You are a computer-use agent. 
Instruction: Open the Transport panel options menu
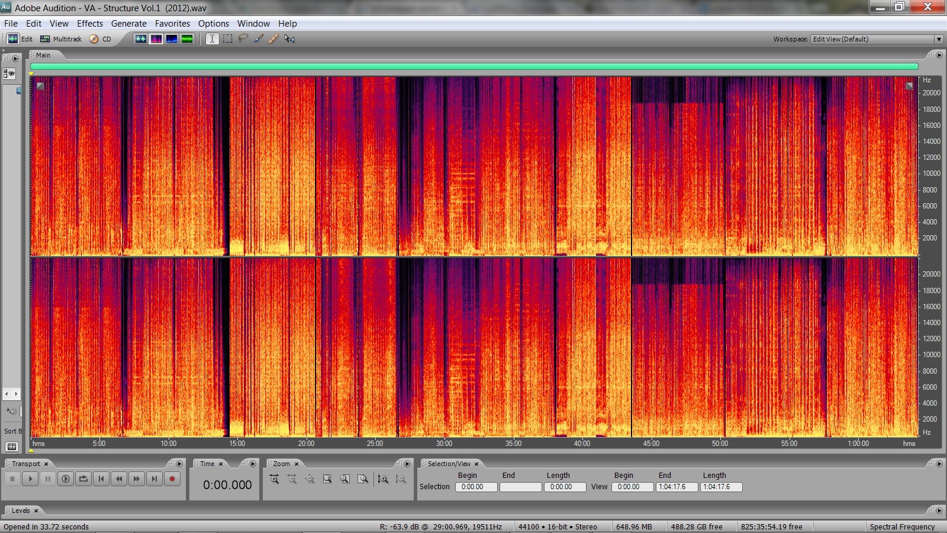[180, 464]
